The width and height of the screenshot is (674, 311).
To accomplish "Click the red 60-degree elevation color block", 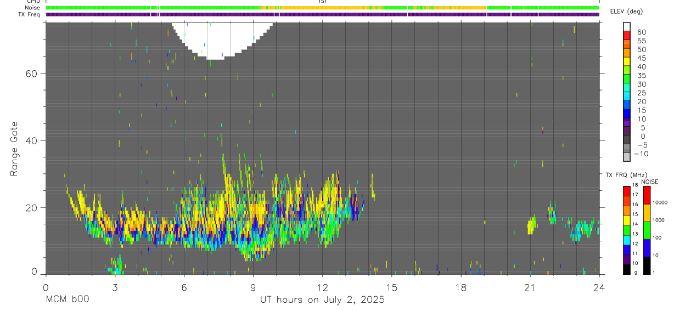I will pyautogui.click(x=626, y=35).
